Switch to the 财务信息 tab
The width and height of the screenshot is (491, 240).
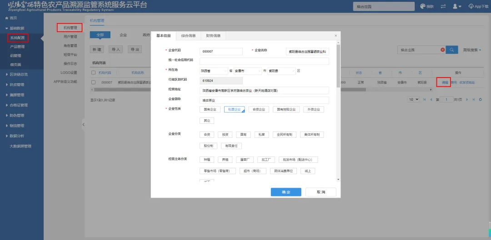(x=213, y=36)
